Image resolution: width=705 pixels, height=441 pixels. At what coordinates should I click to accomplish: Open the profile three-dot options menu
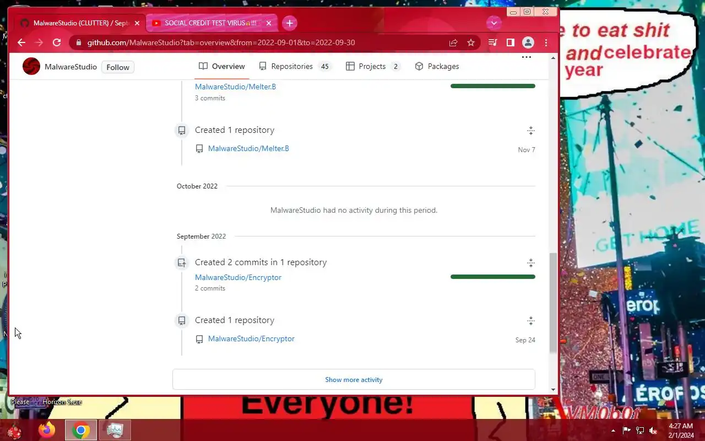click(527, 57)
